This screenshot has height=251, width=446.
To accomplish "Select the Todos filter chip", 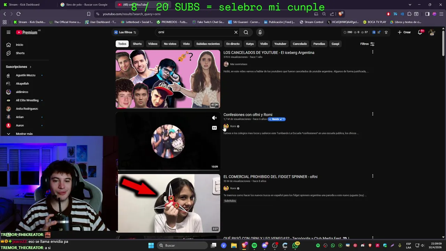I will coord(122,44).
